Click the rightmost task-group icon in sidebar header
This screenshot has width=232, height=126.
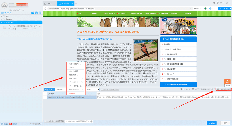(x=40, y=13)
